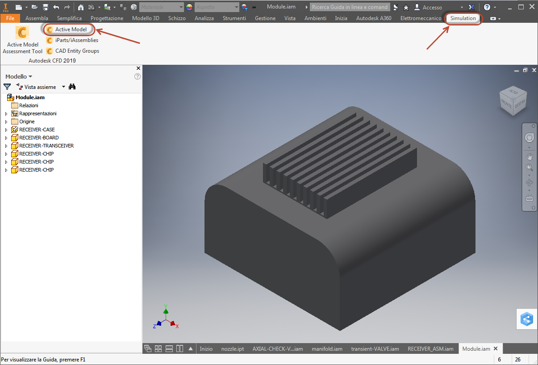Viewport: 538px width, 365px height.
Task: Expand the RECEIVER-CASE node
Action: click(x=6, y=130)
